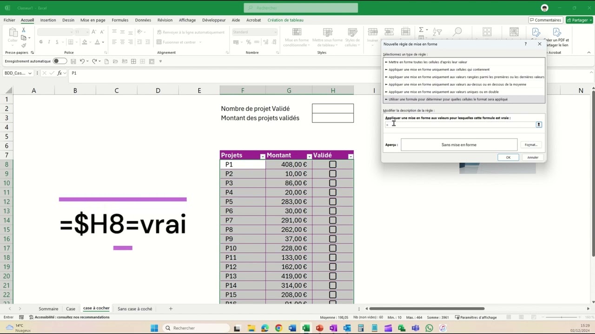Click the Increase font size icon
Viewport: 595px width, 334px height.
94,32
